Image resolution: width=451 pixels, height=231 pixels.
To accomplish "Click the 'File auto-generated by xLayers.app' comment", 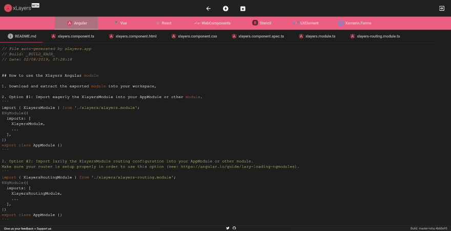I will [47, 49].
